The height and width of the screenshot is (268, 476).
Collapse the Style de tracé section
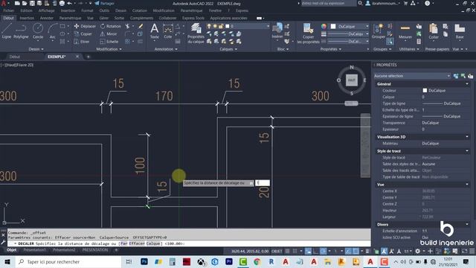point(467,150)
